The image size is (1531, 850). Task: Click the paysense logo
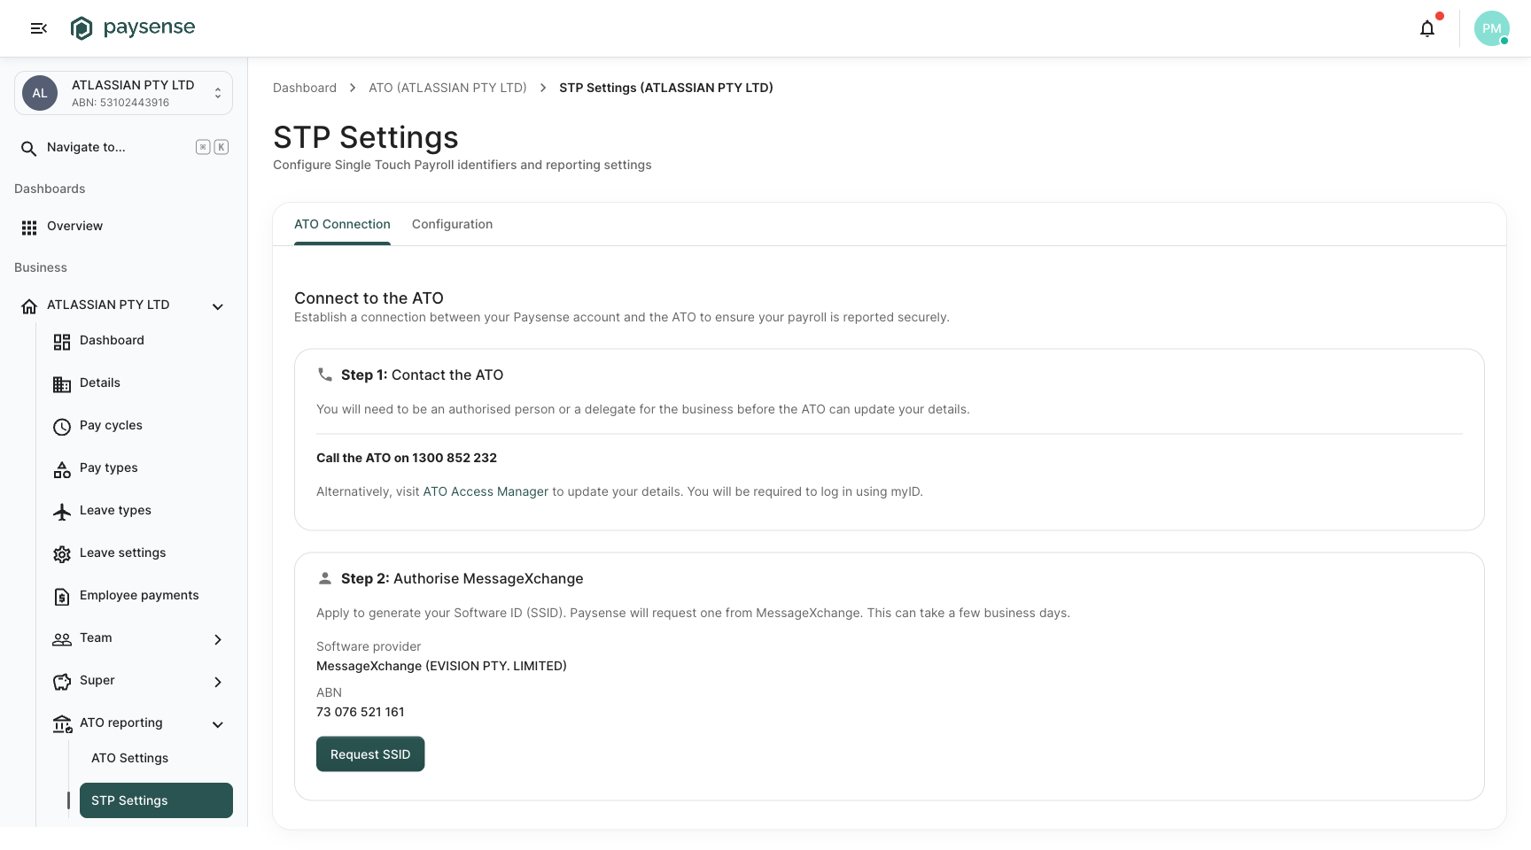[x=133, y=28]
